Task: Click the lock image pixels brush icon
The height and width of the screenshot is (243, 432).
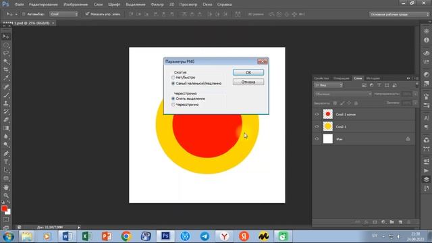Action: [x=342, y=103]
